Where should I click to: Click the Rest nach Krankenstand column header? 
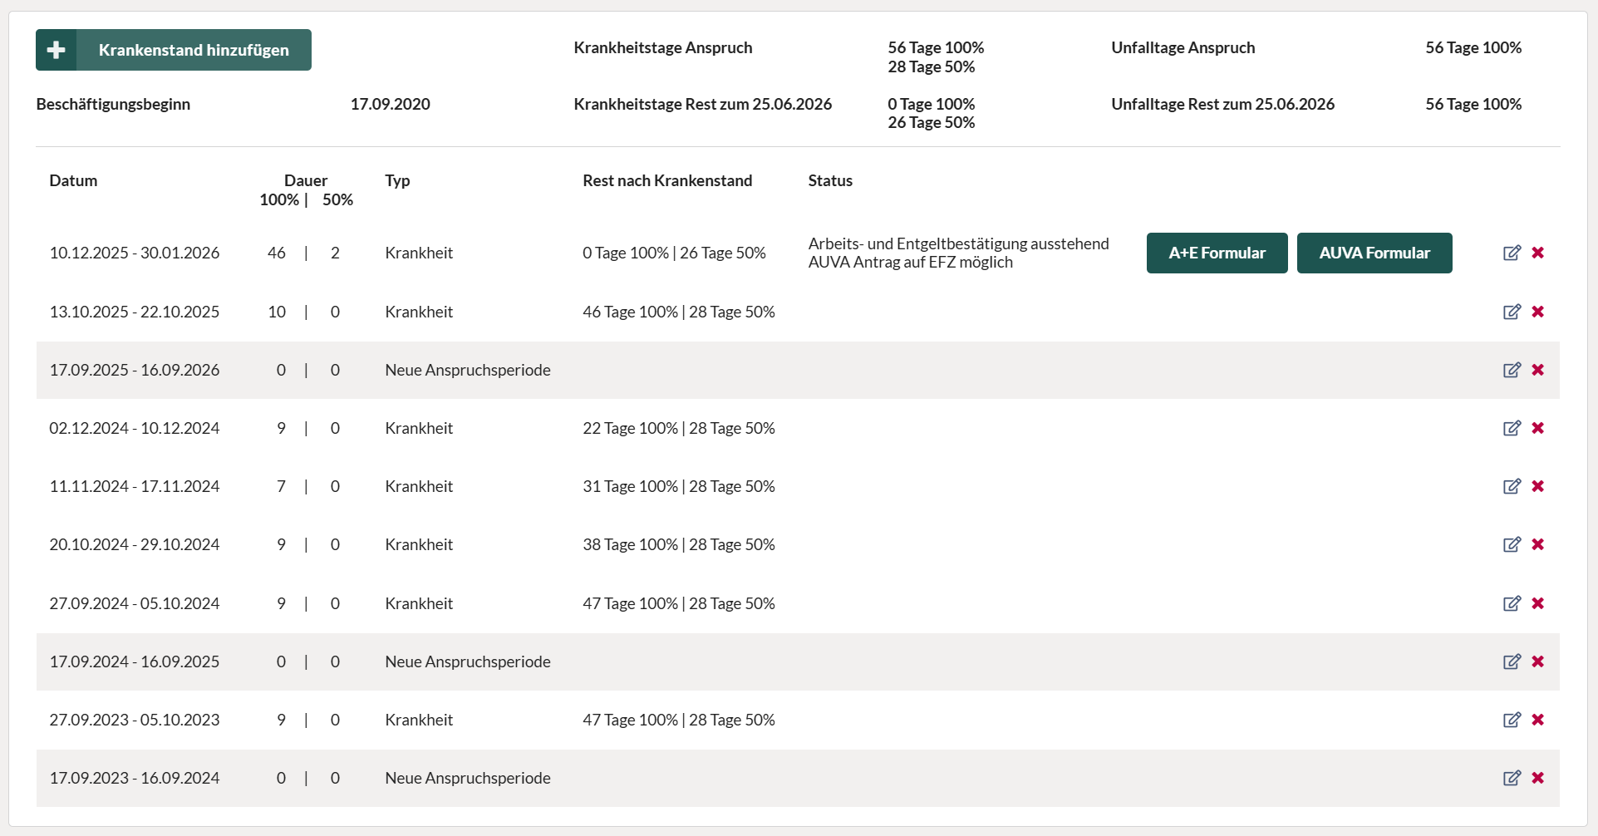click(x=667, y=180)
